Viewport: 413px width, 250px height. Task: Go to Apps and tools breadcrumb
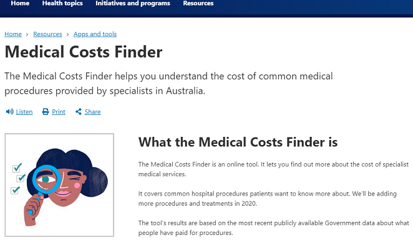coord(95,34)
